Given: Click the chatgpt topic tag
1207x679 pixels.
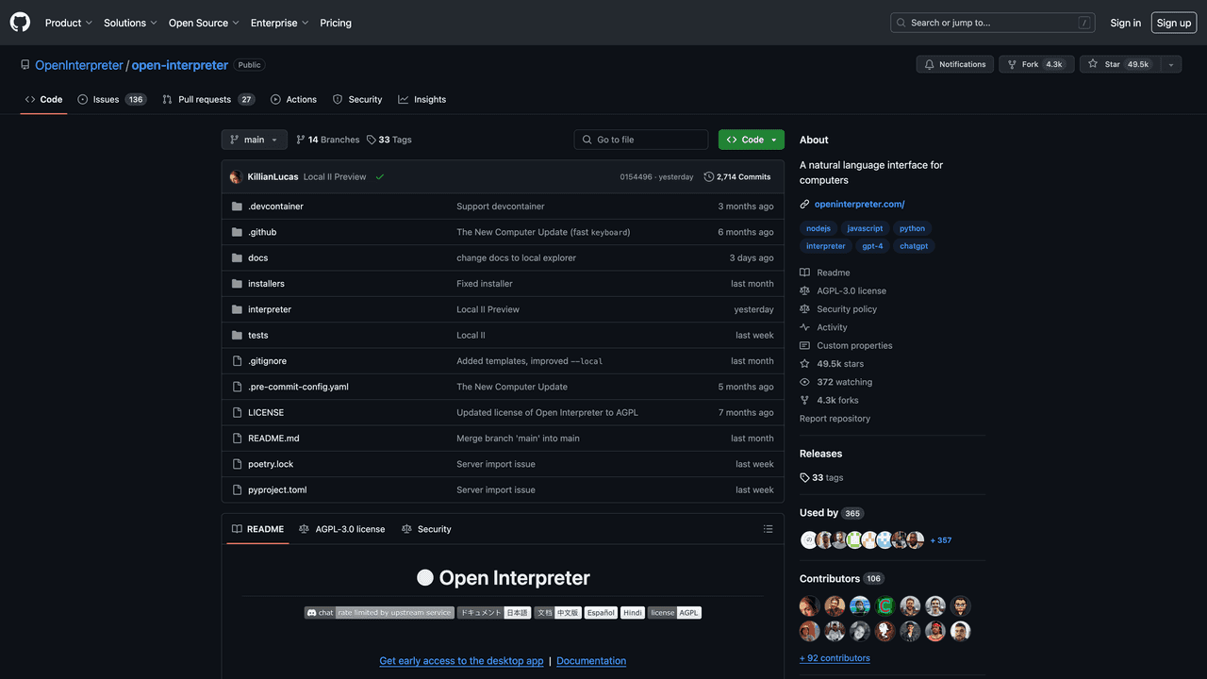Looking at the screenshot, I should (914, 246).
